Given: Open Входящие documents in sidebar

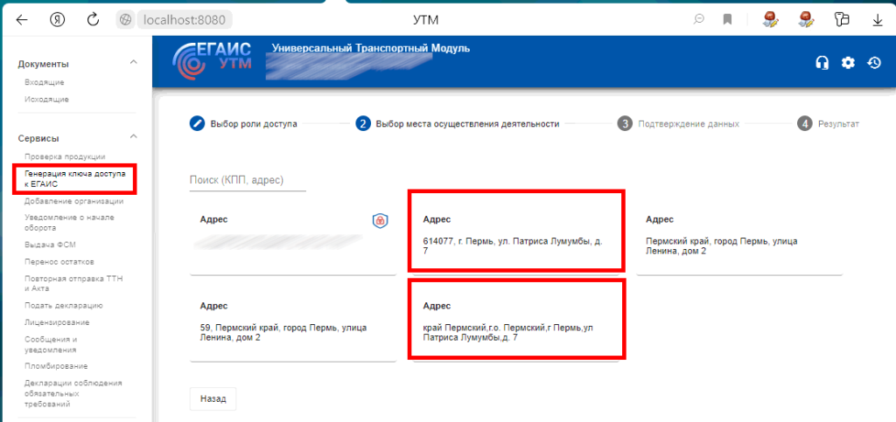Looking at the screenshot, I should coord(45,82).
